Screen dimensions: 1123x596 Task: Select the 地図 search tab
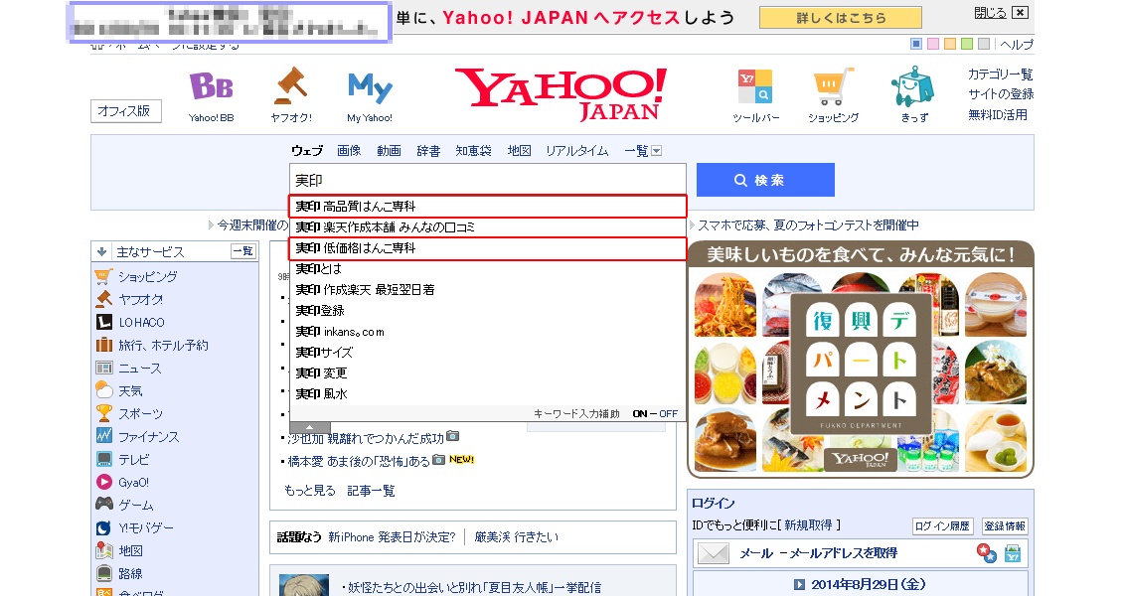click(519, 151)
